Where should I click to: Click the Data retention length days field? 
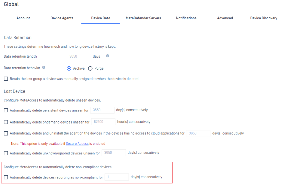[x=79, y=56]
